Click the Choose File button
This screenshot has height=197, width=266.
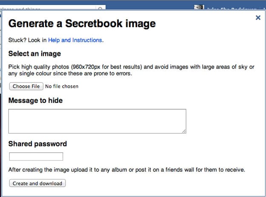(x=26, y=86)
